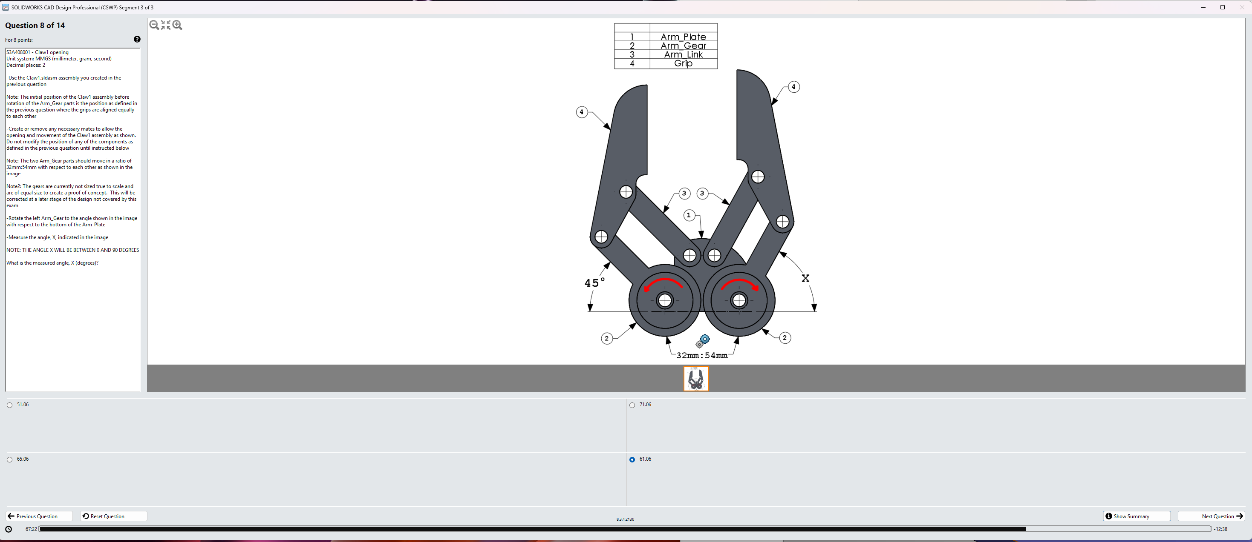Click inside the question description text box
Image resolution: width=1252 pixels, height=542 pixels.
pyautogui.click(x=73, y=315)
